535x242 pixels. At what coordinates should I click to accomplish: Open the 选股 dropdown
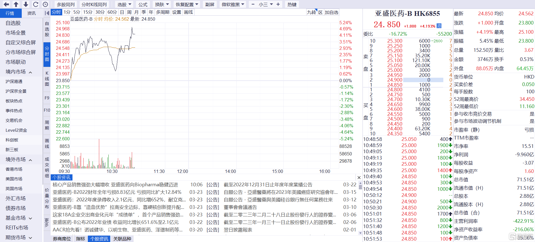point(124,4)
